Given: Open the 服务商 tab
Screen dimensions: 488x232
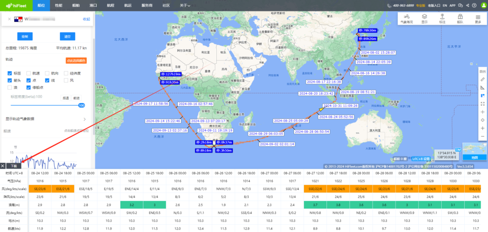Looking at the screenshot, I should coord(147,5).
